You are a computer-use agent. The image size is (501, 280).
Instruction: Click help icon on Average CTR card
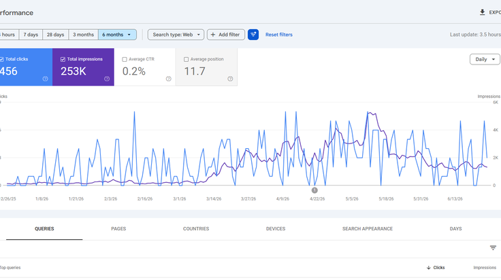168,79
